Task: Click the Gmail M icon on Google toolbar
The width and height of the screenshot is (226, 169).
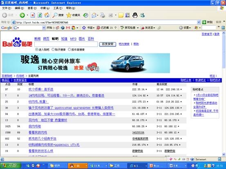Action: tap(68, 28)
